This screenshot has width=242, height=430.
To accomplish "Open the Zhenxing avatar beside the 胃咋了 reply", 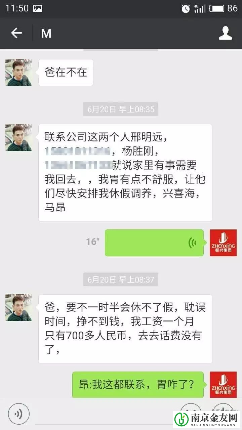I will click(x=223, y=385).
